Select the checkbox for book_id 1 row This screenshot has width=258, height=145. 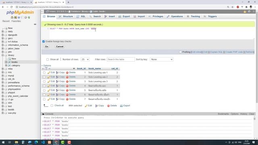coord(44,72)
